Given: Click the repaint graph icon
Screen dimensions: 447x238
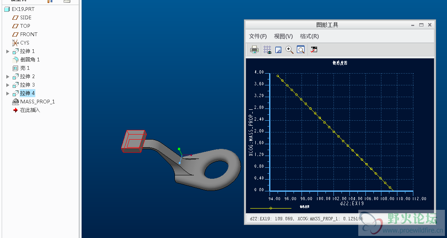Looking at the screenshot, I should 278,50.
